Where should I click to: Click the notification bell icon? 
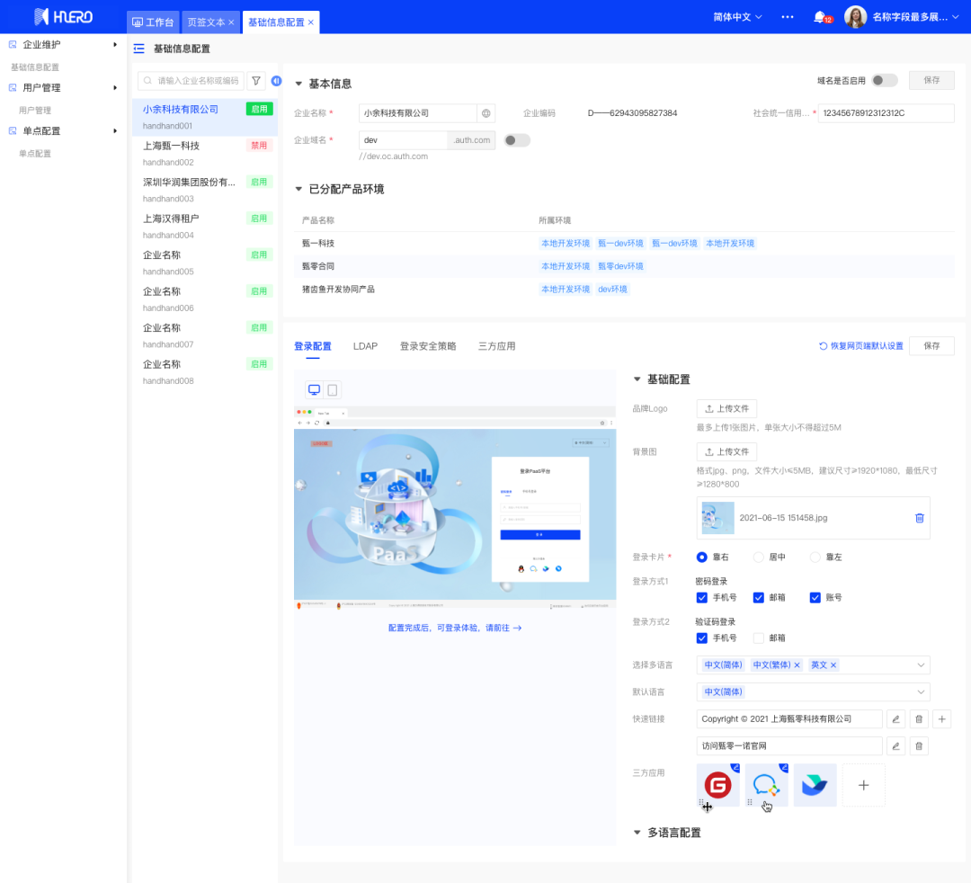click(819, 17)
